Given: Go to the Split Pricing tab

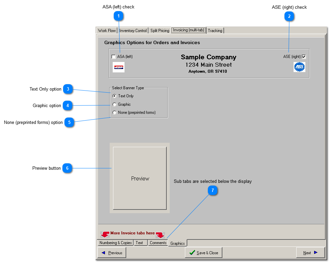Looking at the screenshot, I should [x=160, y=31].
